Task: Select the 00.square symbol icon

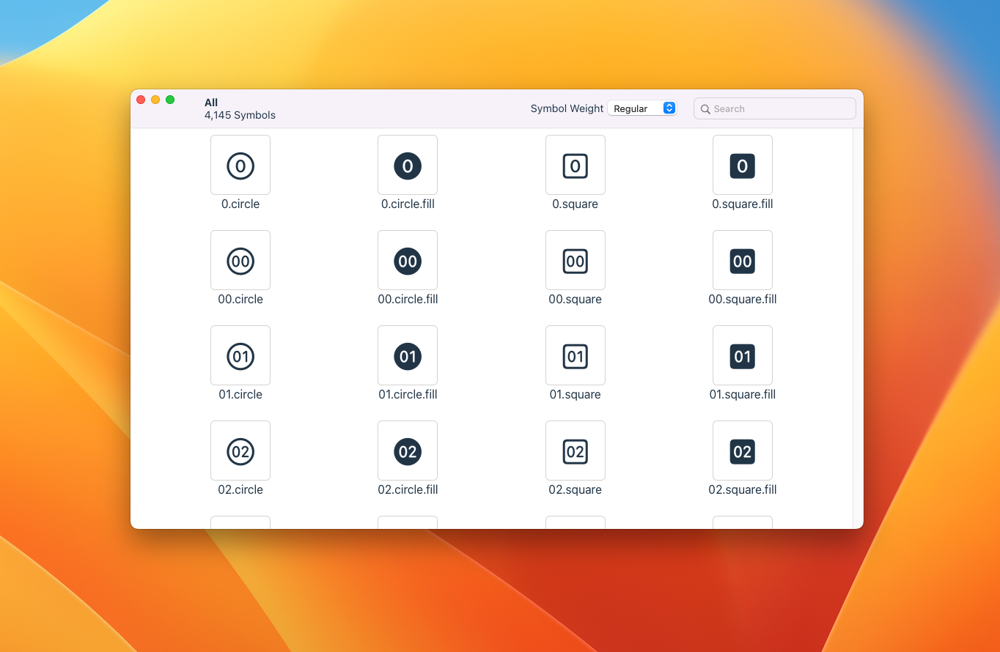Action: (x=576, y=260)
